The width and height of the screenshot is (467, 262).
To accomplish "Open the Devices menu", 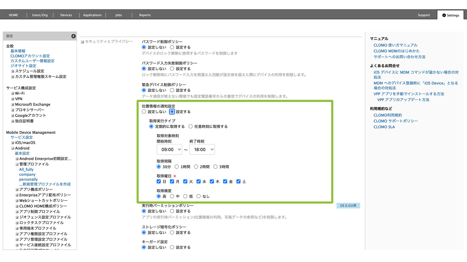I will pyautogui.click(x=66, y=15).
